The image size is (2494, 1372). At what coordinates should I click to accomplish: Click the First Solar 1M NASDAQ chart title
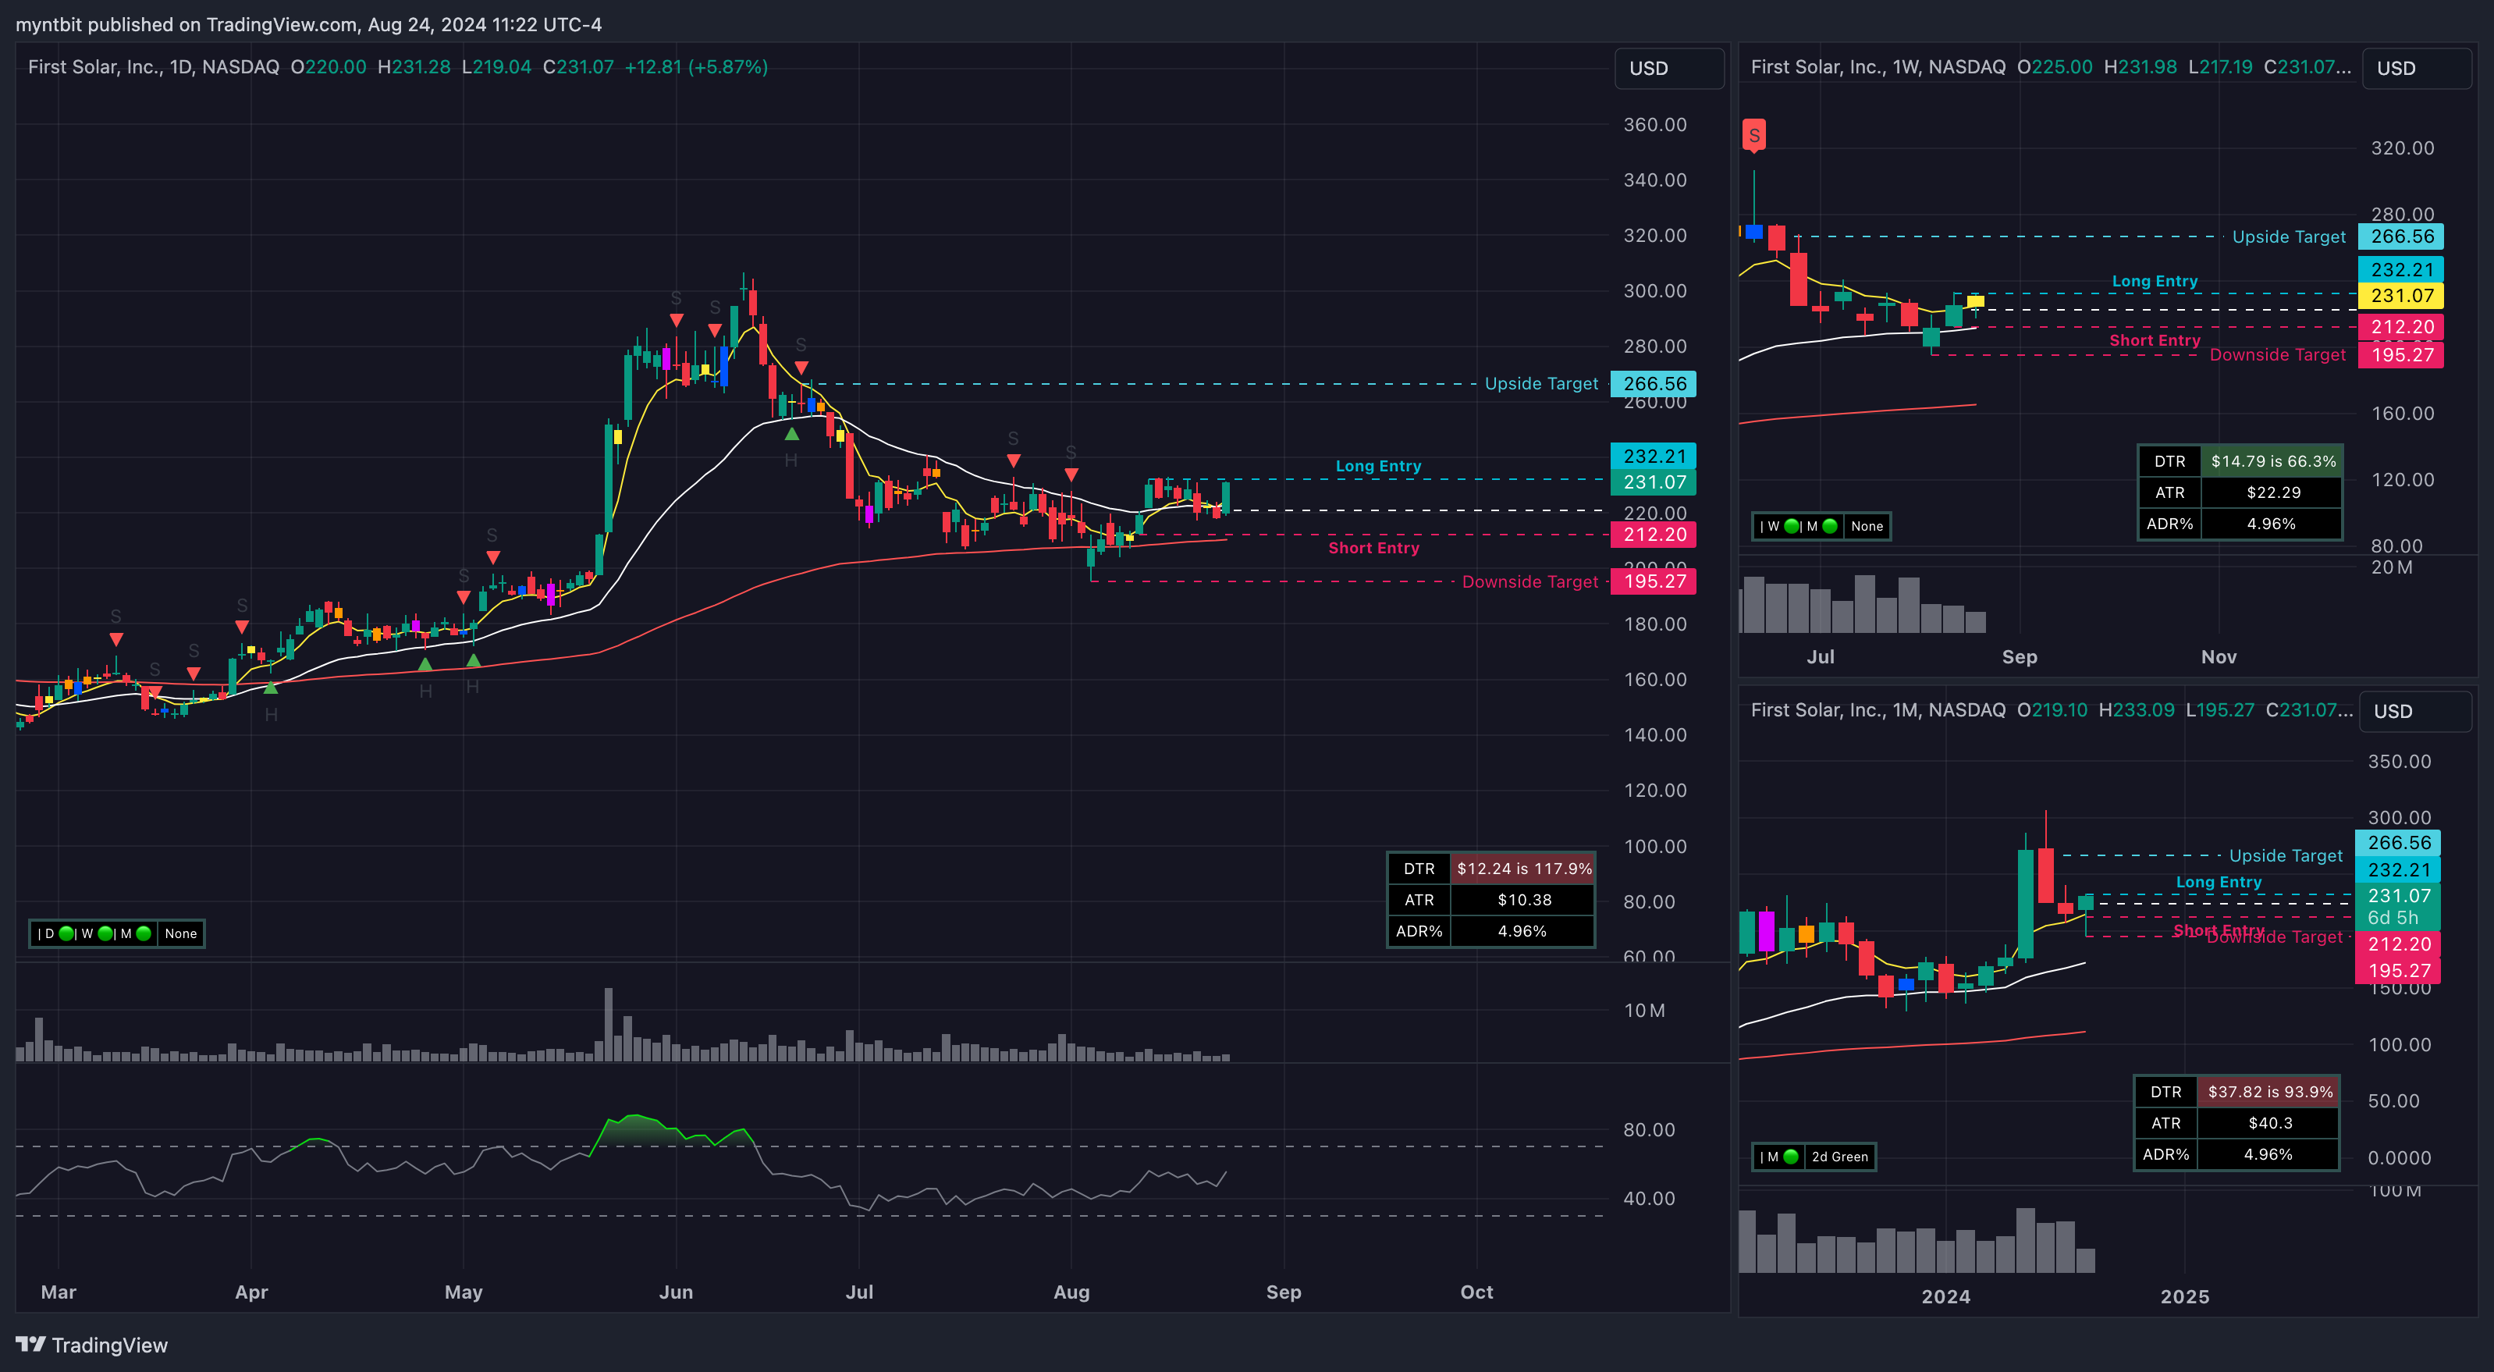tap(1878, 709)
